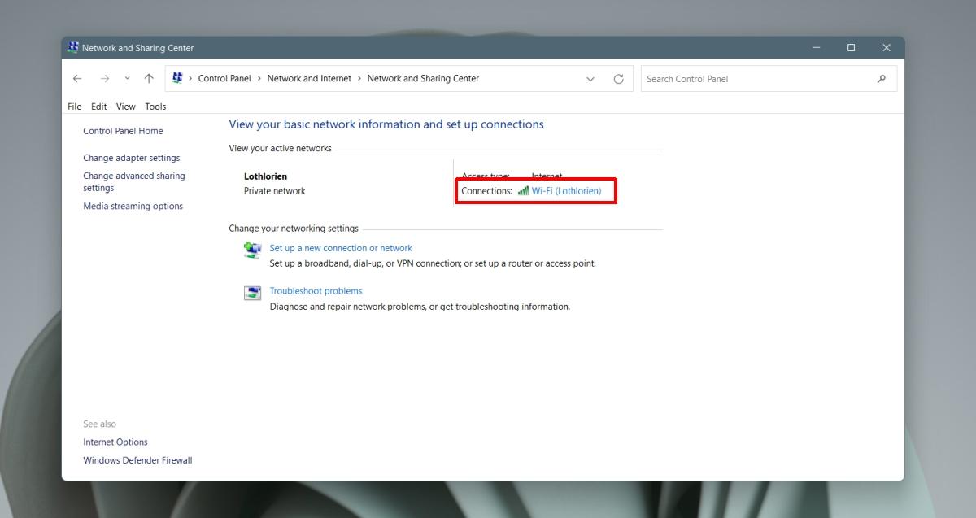Open the Wi-Fi (Lothlorien) connection link

click(x=566, y=191)
